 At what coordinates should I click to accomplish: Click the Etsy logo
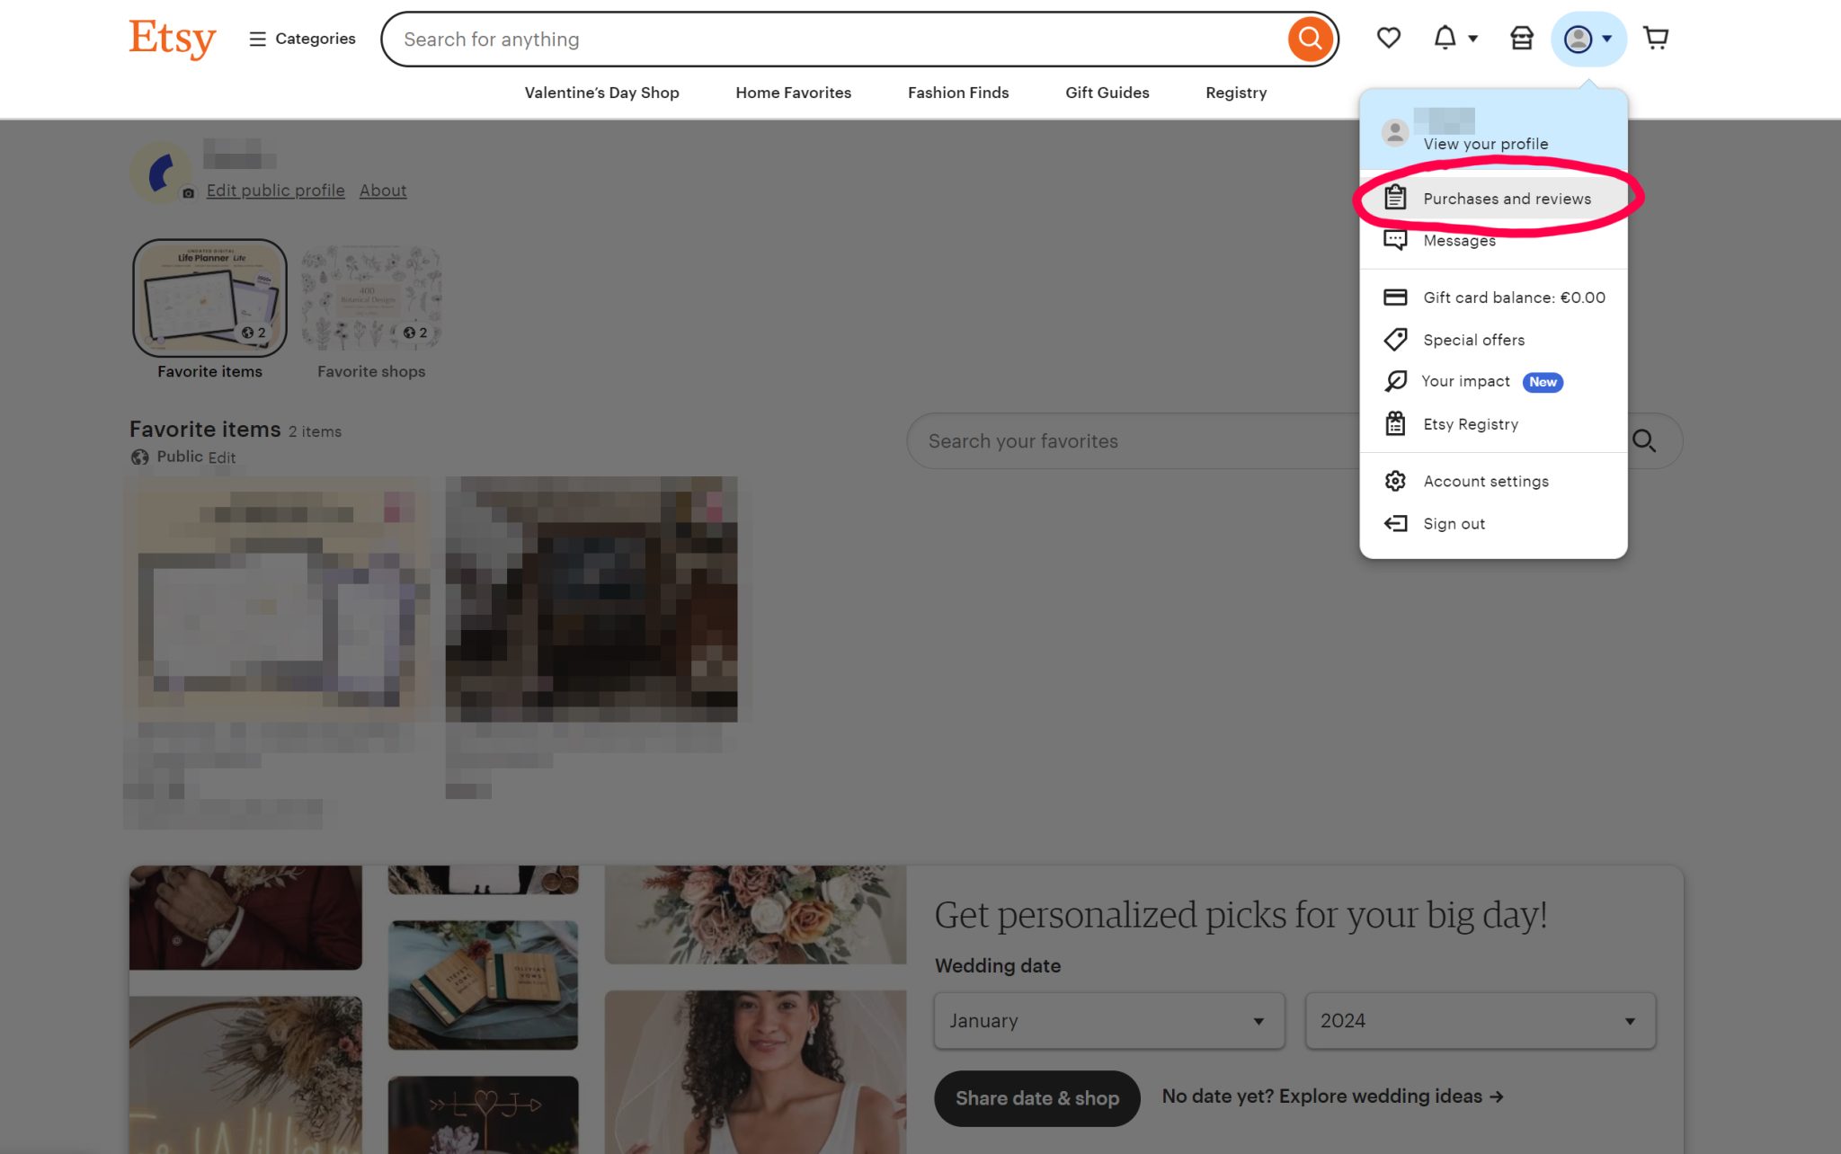click(x=172, y=38)
